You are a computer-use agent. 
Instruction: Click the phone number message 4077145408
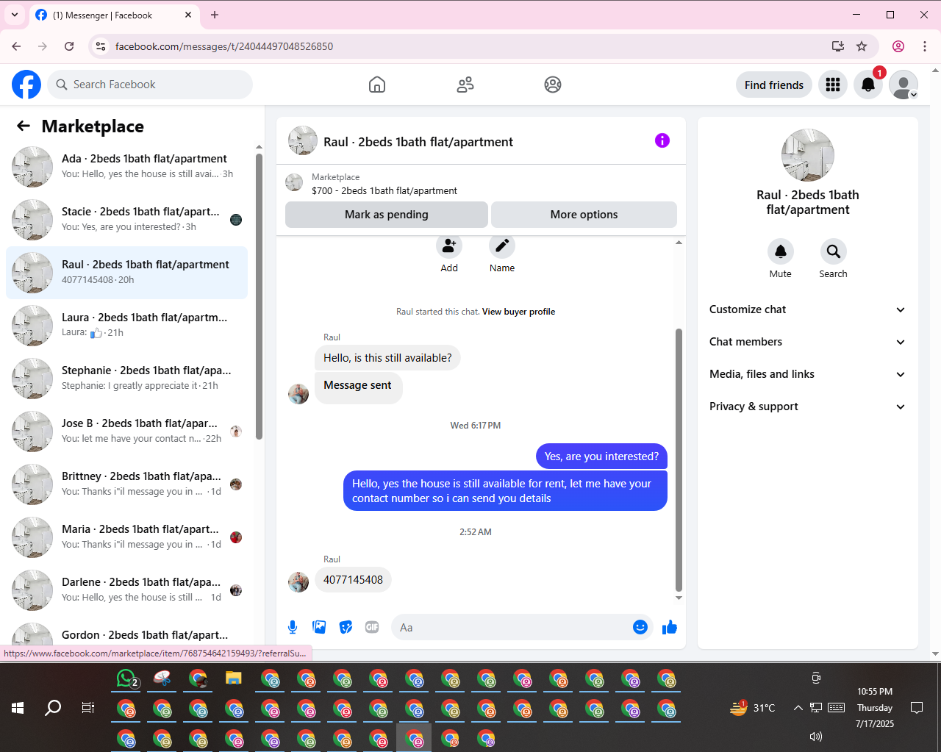pos(353,580)
